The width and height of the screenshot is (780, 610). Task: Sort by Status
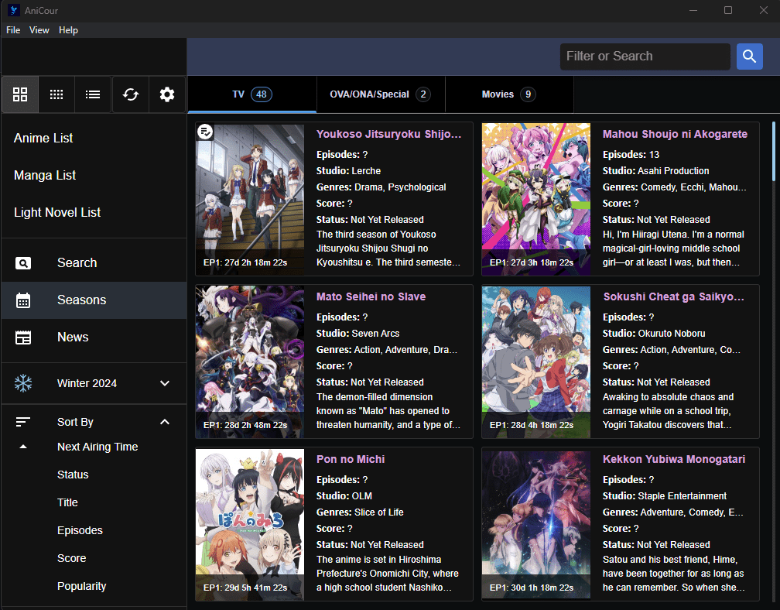pyautogui.click(x=73, y=475)
